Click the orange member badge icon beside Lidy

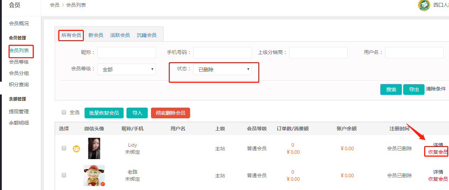[x=76, y=149]
